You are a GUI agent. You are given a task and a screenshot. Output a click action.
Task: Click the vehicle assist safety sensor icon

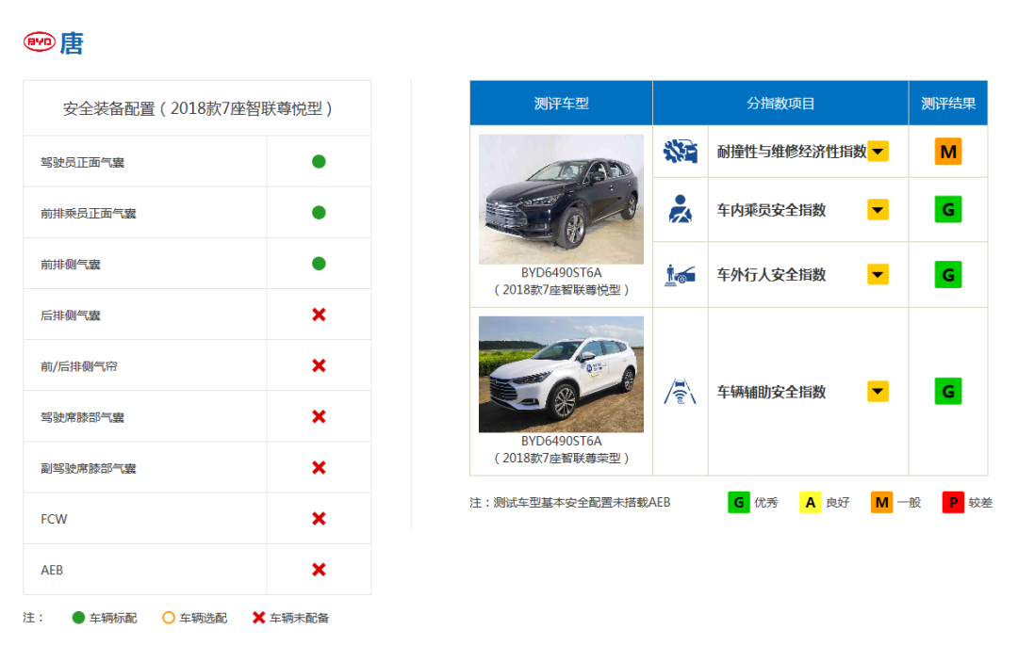tap(680, 391)
